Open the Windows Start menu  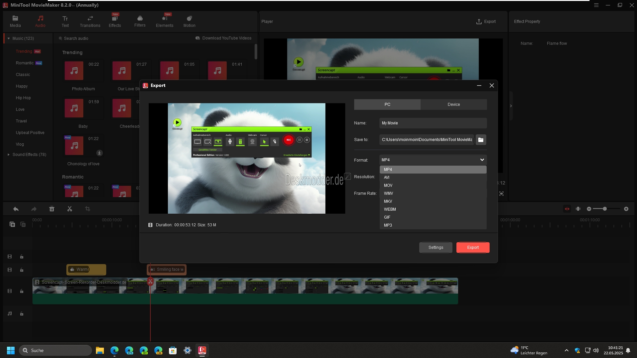(11, 350)
